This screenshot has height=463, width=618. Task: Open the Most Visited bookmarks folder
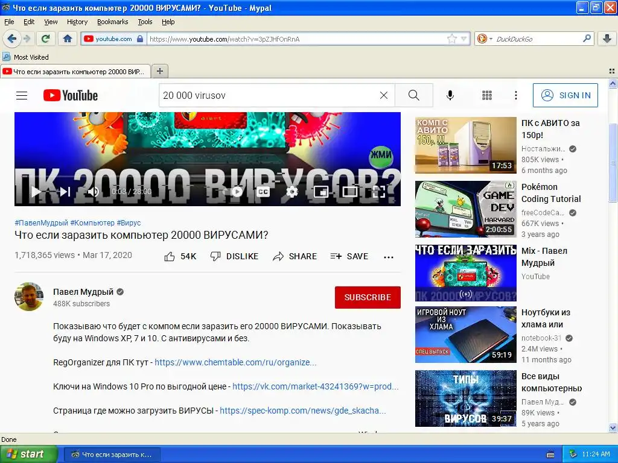pos(25,57)
